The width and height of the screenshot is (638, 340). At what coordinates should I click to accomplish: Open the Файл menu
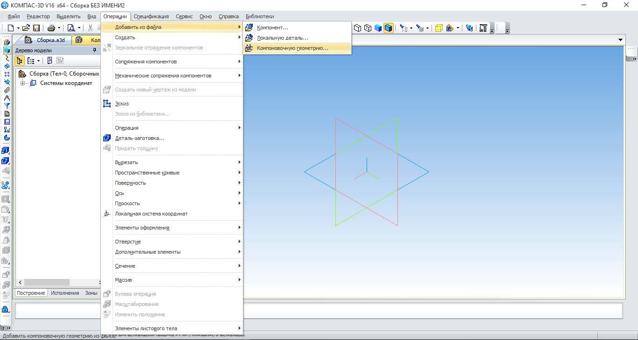(x=14, y=16)
